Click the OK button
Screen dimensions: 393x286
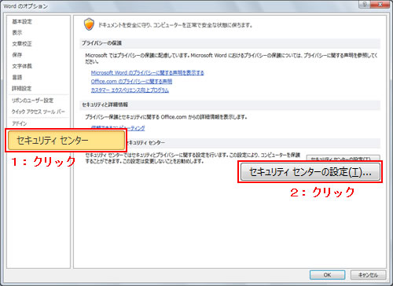pyautogui.click(x=327, y=275)
